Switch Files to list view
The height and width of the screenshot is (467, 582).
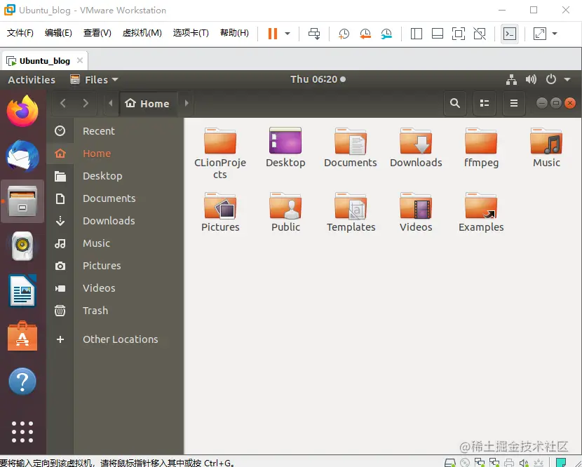(485, 103)
